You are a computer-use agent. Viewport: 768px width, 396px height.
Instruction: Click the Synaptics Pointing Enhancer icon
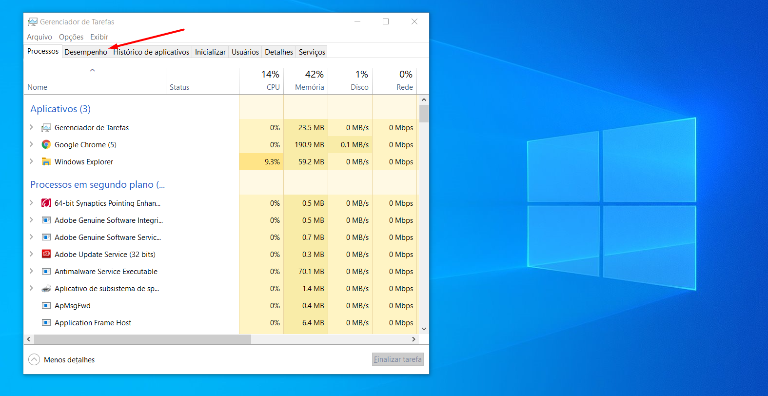click(x=46, y=203)
